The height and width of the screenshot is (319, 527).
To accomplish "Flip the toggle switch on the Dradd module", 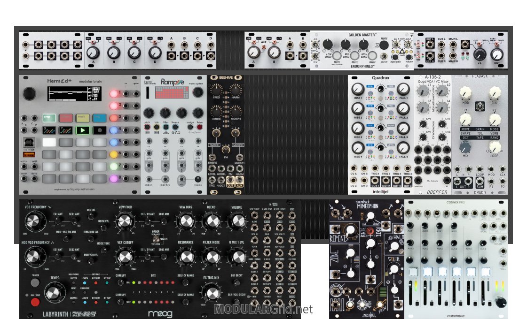I will (x=480, y=106).
